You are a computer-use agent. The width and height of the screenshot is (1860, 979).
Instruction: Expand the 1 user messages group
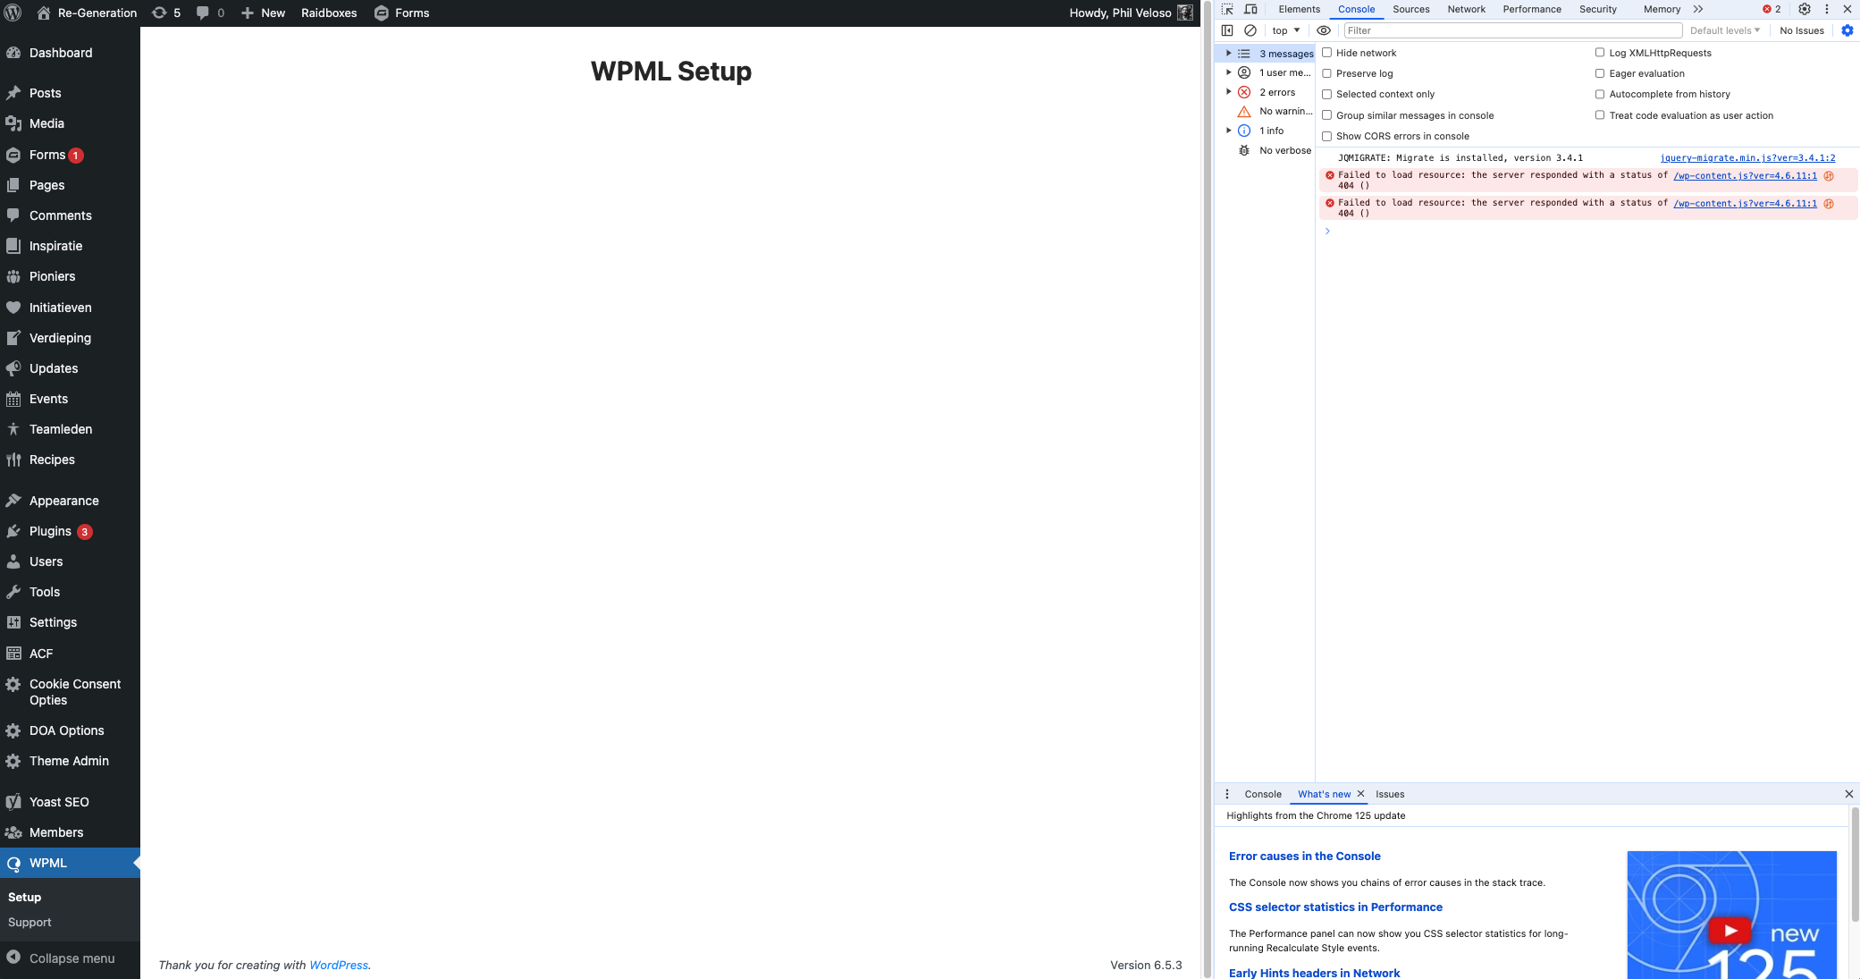click(x=1229, y=72)
